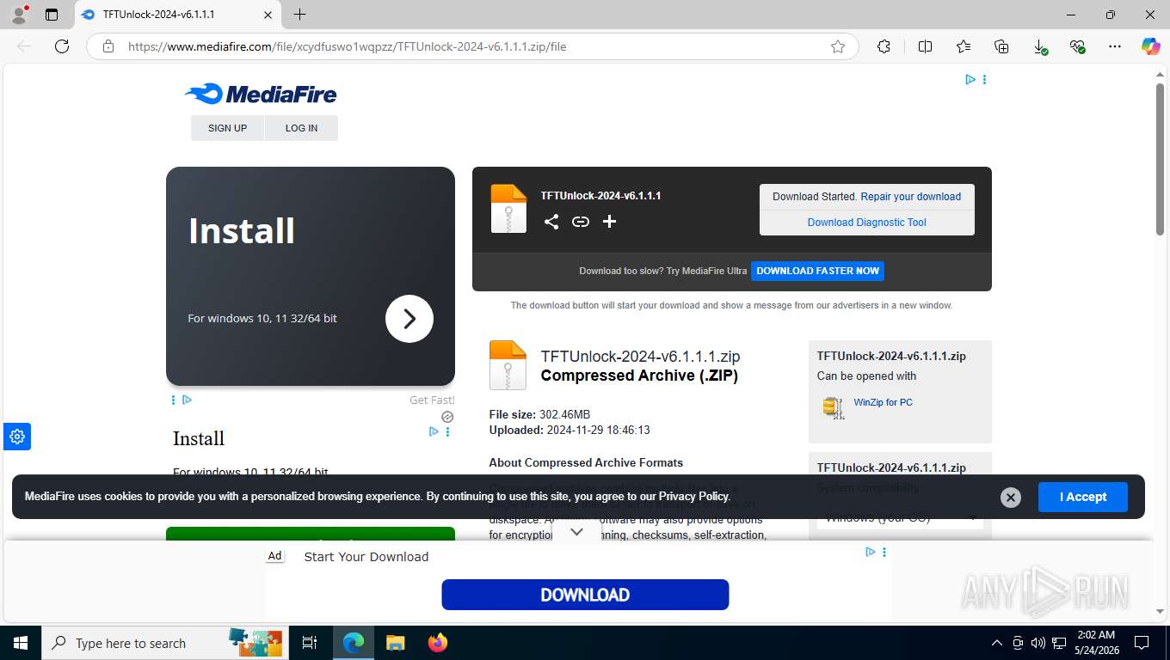Click the Install headline on dark ad
Viewport: 1170px width, 660px height.
242,231
